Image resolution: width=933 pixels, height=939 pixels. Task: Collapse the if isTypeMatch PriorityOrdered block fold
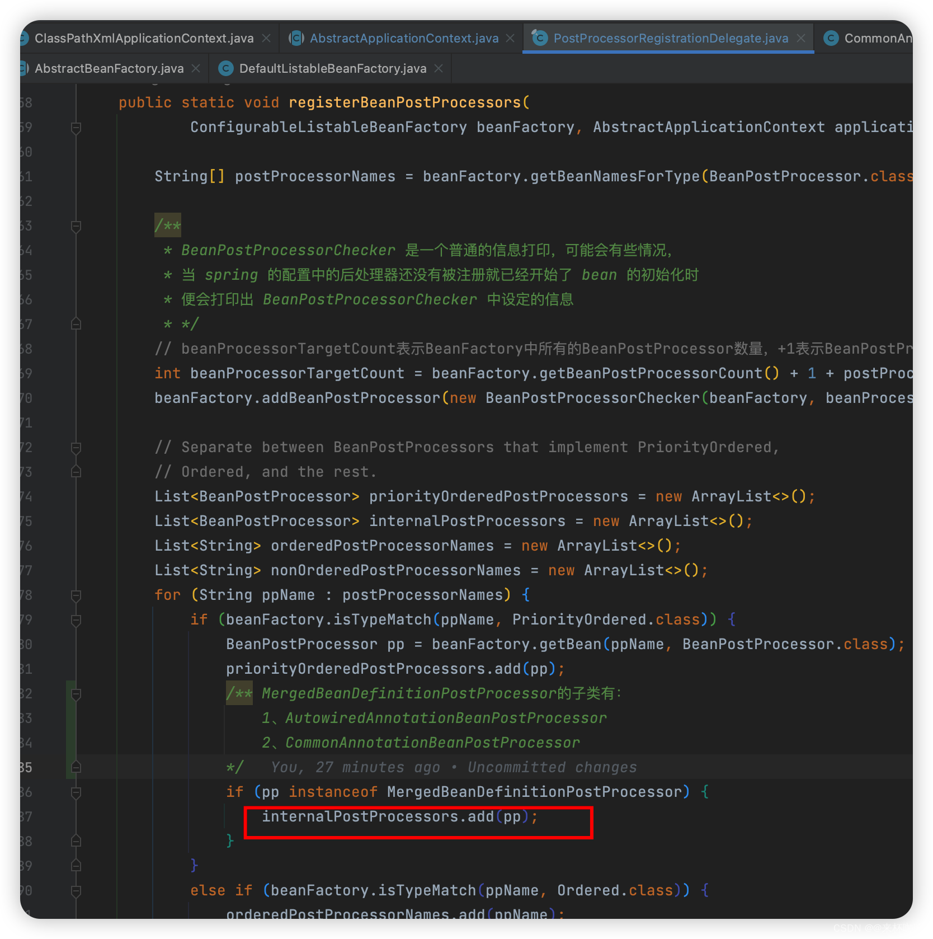tap(77, 620)
